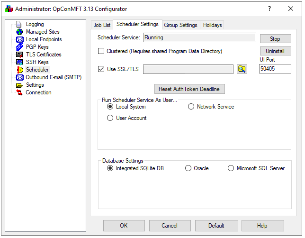Click the Logging document icon
Screen dimensions: 305x238
[x=19, y=24]
